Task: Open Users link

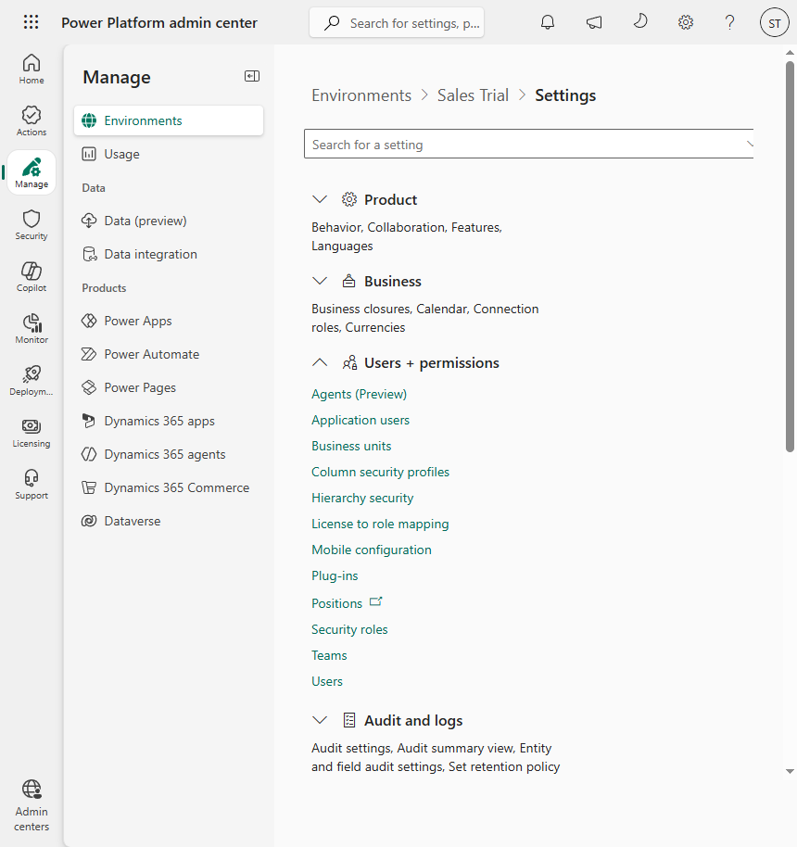Action: [327, 681]
